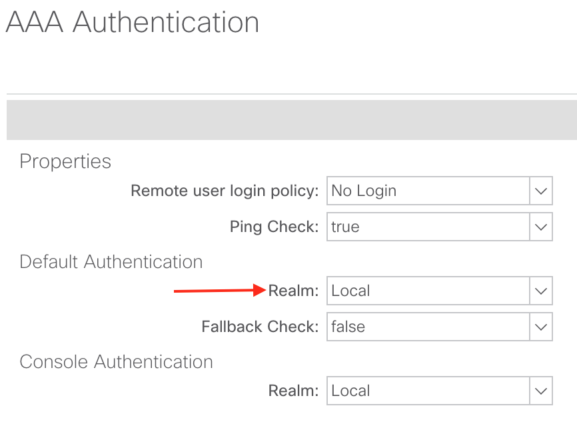Click the 'Fallback Check:' label
577x428 pixels.
[x=260, y=327]
